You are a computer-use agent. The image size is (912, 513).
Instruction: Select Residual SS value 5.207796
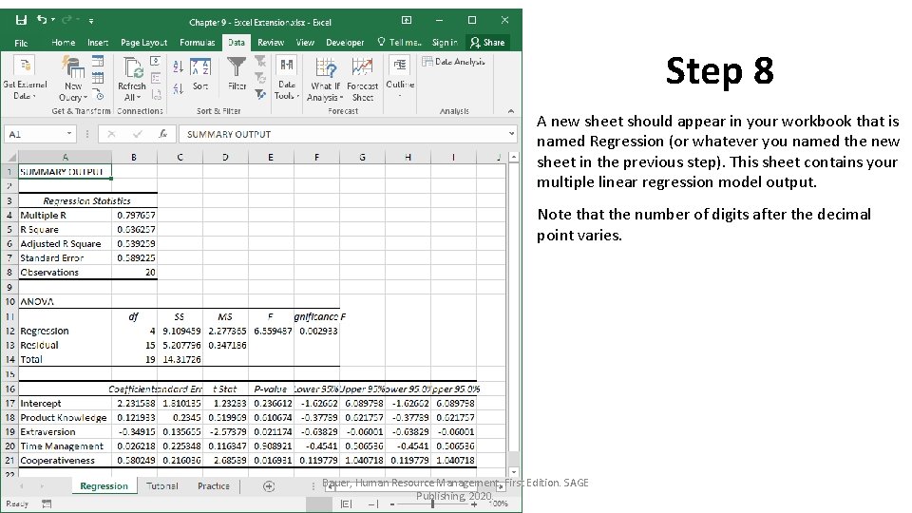point(180,345)
